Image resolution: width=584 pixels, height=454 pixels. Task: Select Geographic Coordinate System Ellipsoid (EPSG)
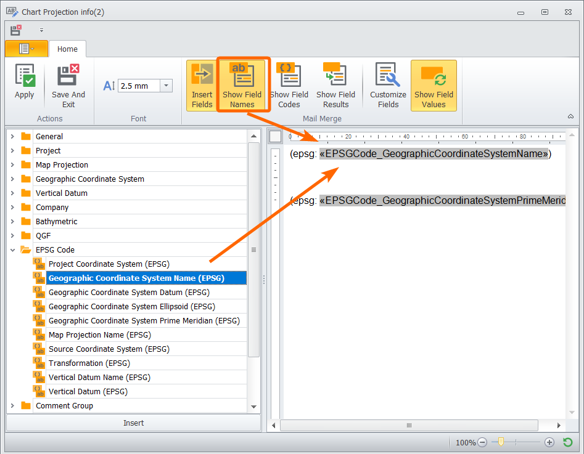pyautogui.click(x=146, y=307)
